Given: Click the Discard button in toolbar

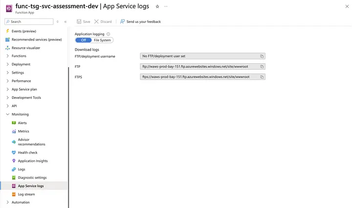Looking at the screenshot, I should pos(103,22).
